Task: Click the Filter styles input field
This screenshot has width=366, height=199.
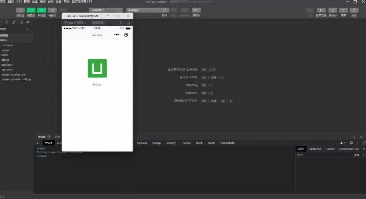Action: pos(324,155)
